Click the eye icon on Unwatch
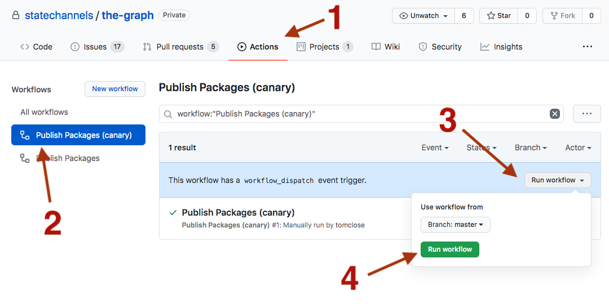The width and height of the screenshot is (609, 308). point(404,16)
